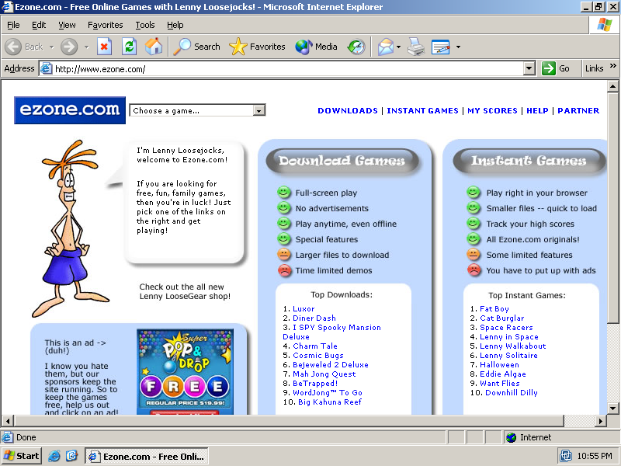Click the 10:55 PM taskbar clock
This screenshot has width=621, height=466.
pyautogui.click(x=594, y=456)
